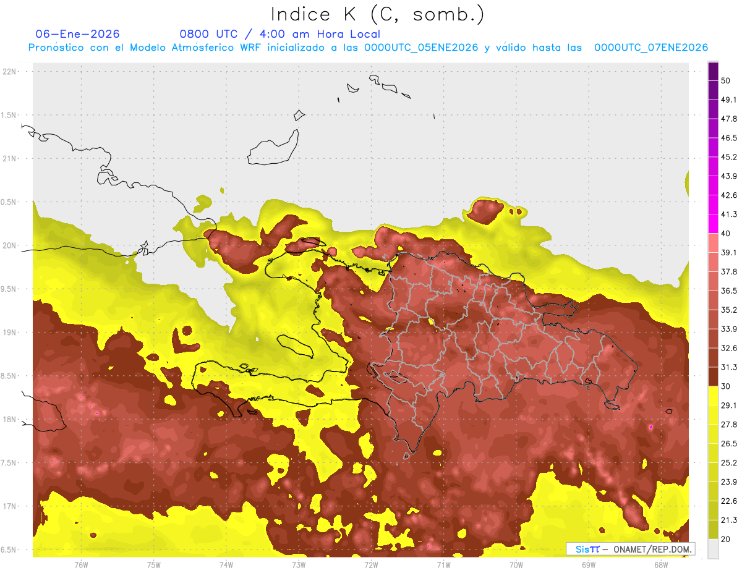Click the latitude label '22N'

(x=9, y=71)
